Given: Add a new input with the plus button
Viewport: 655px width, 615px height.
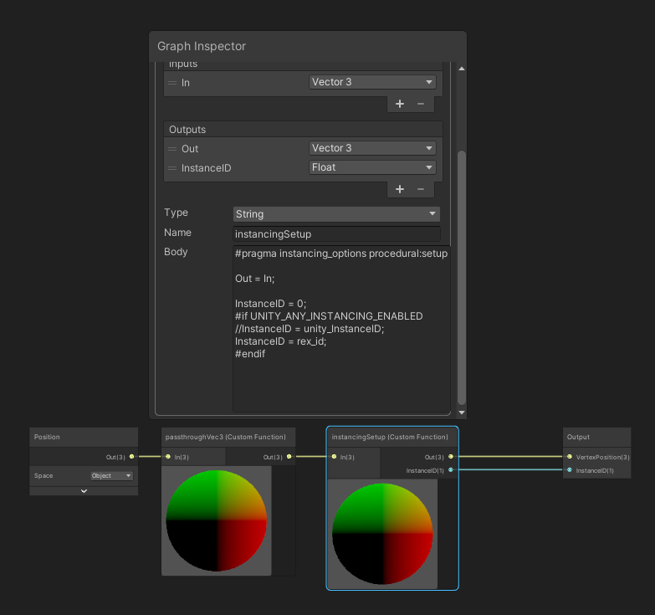Looking at the screenshot, I should click(x=400, y=104).
